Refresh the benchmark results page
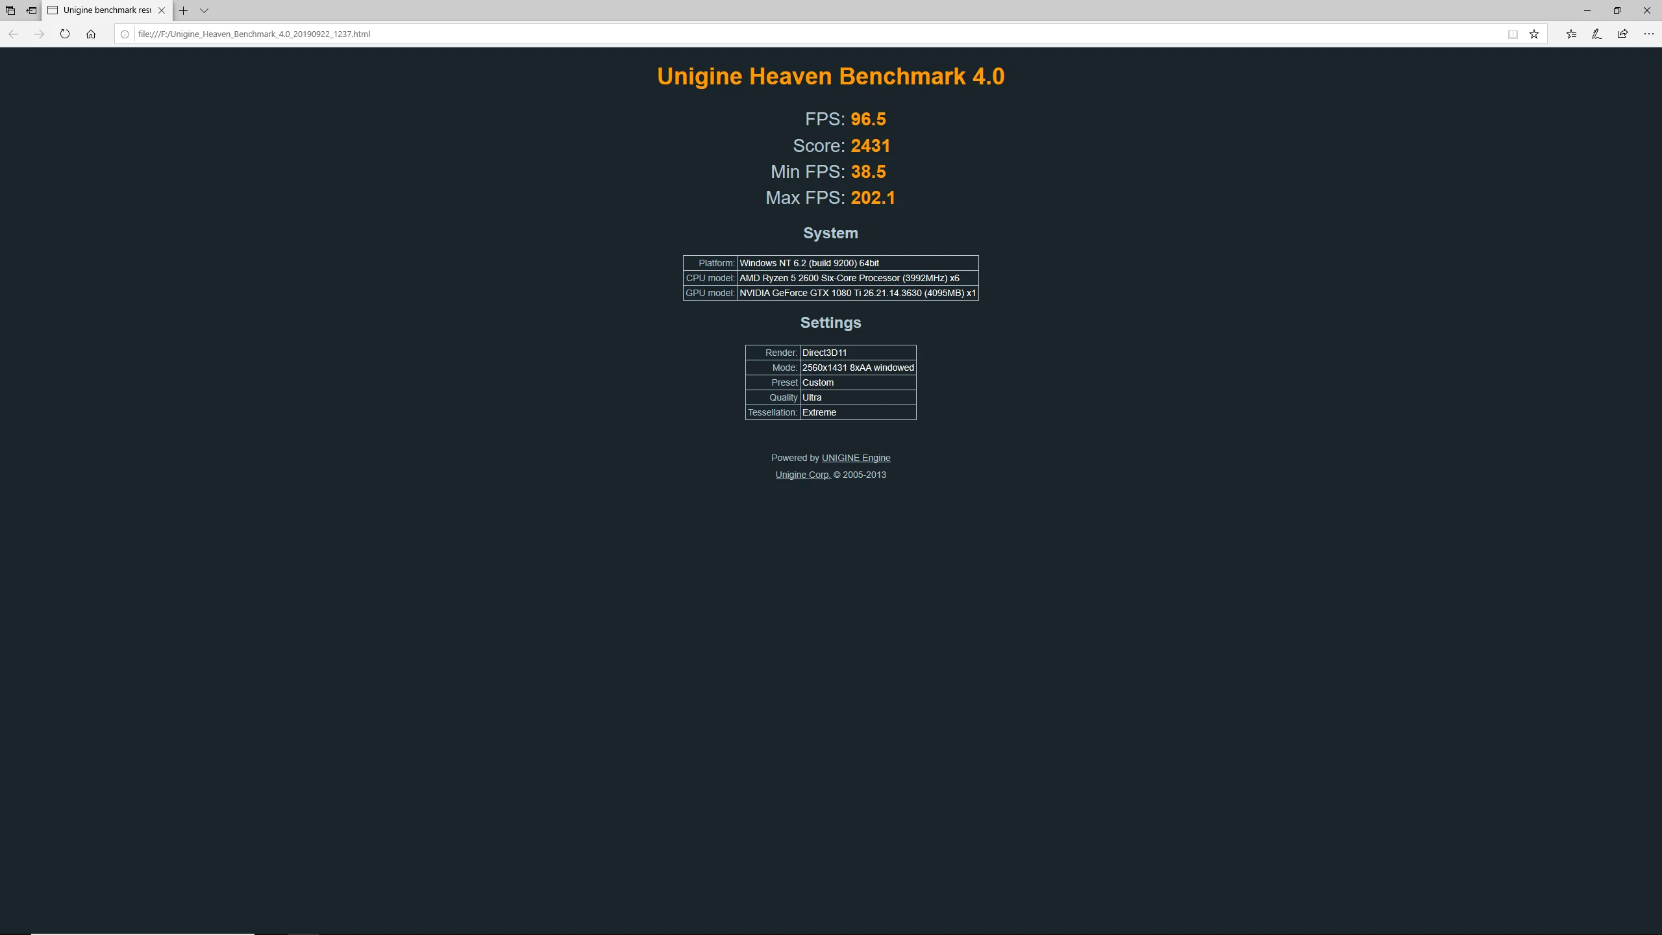 point(65,34)
